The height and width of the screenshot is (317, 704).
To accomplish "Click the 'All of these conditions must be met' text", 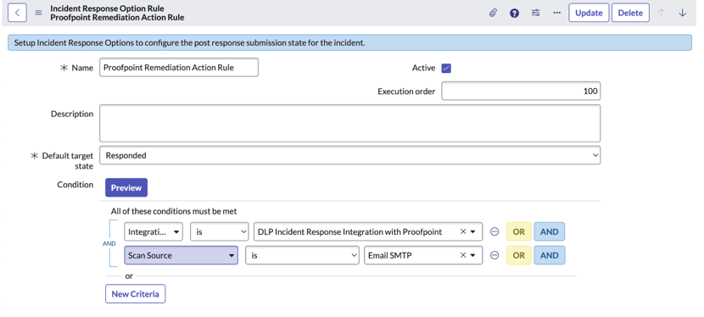I will point(174,211).
